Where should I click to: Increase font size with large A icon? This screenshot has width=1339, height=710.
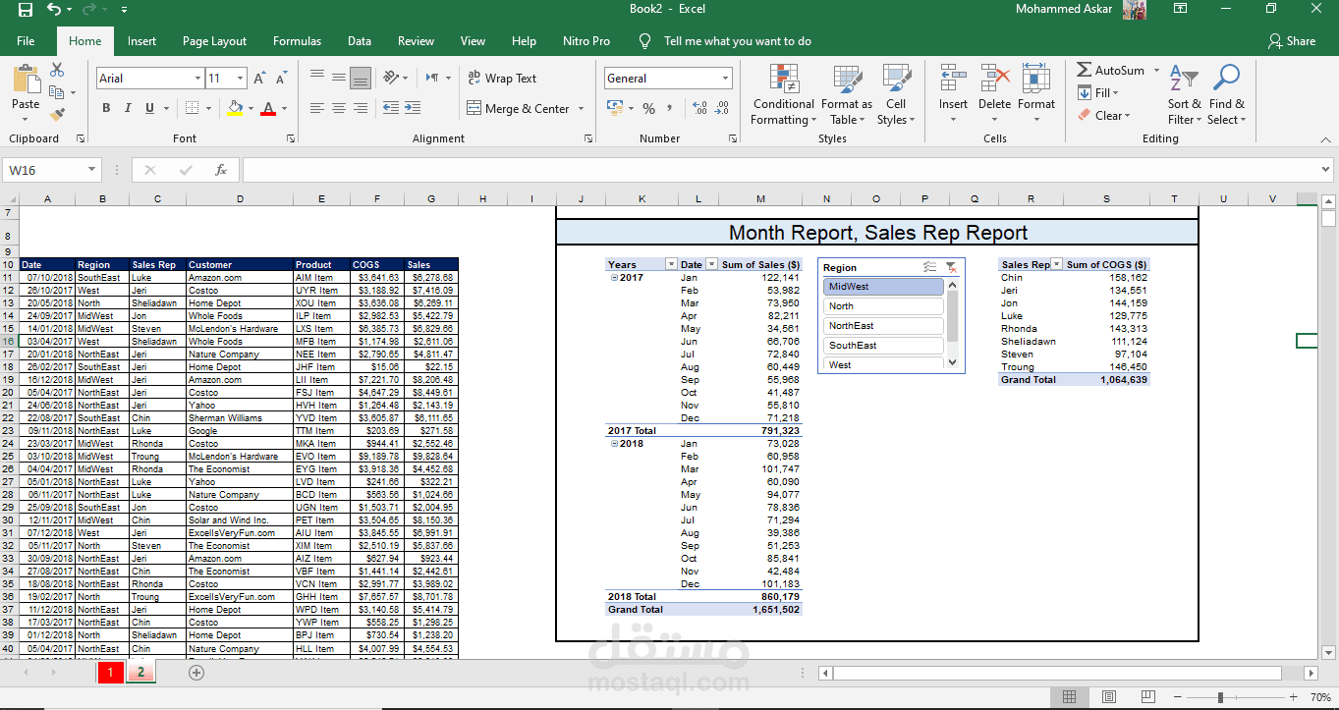tap(260, 79)
